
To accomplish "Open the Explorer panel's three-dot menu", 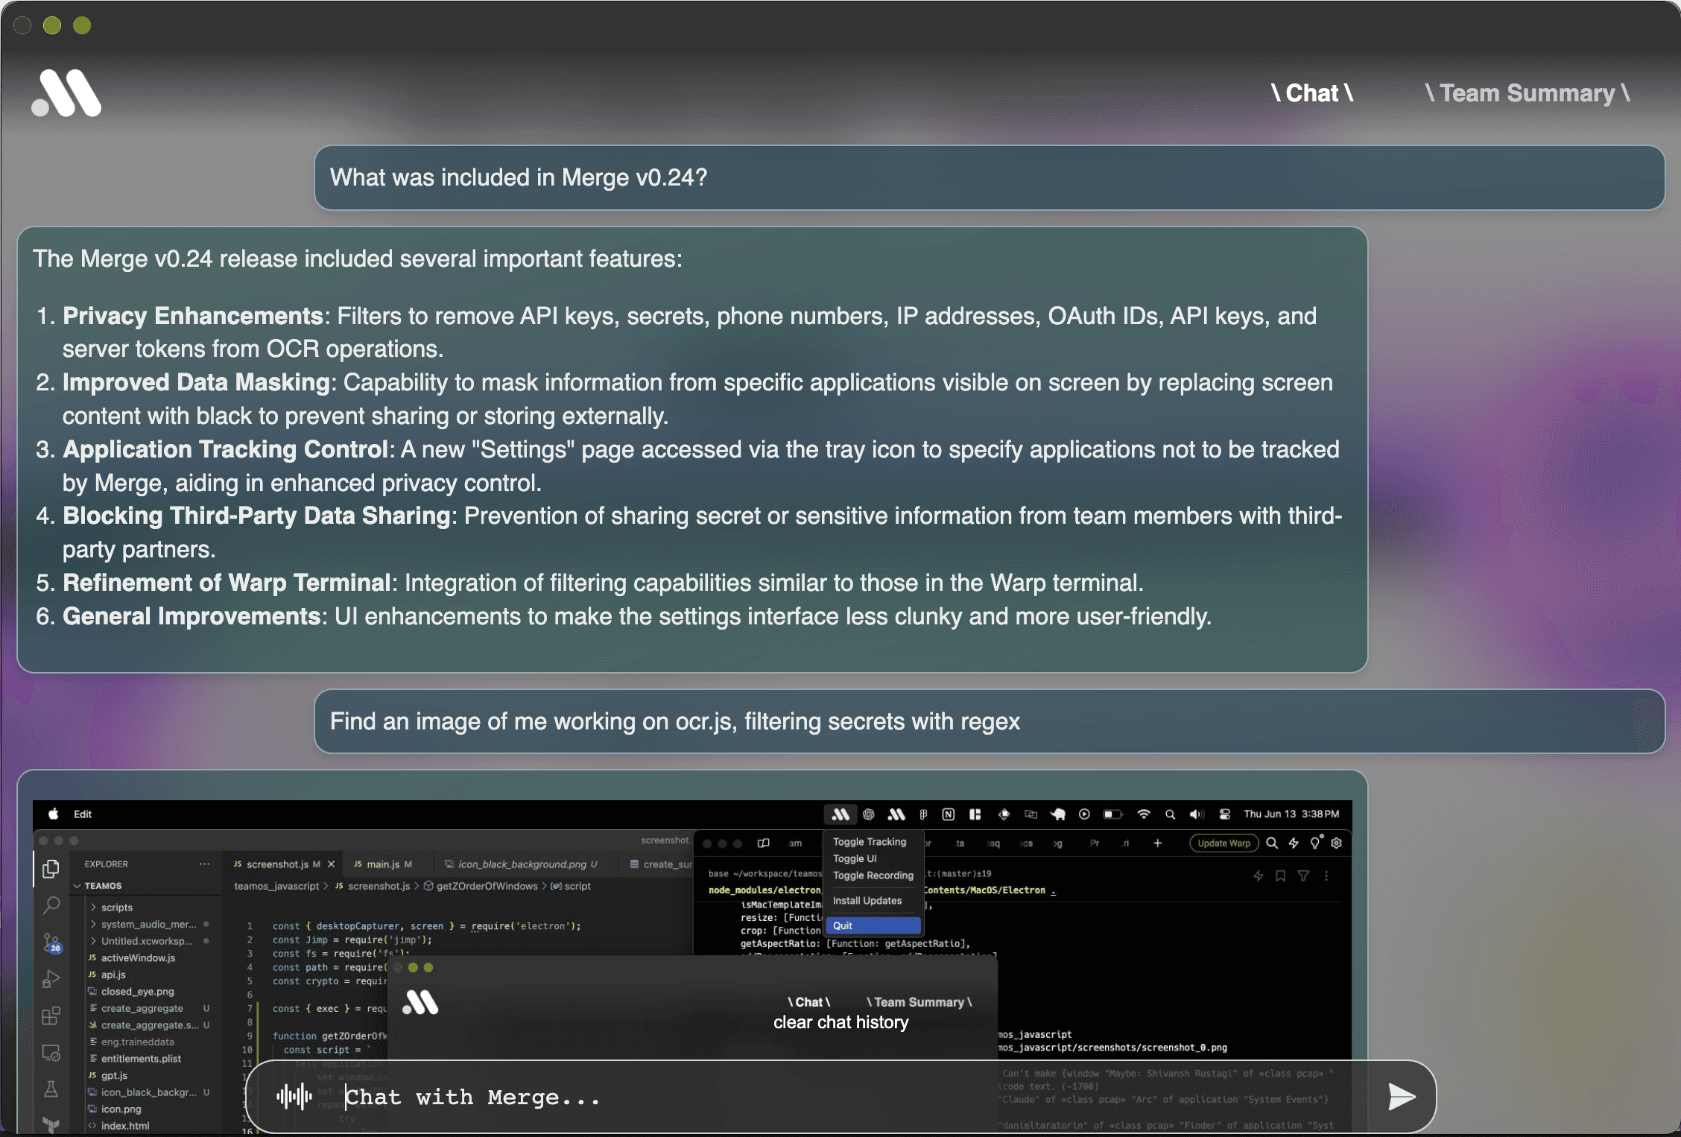I will coord(205,864).
